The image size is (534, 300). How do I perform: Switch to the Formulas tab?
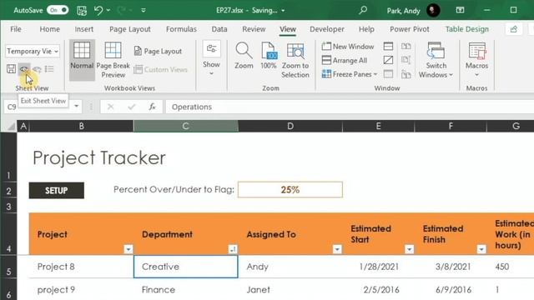(x=181, y=29)
